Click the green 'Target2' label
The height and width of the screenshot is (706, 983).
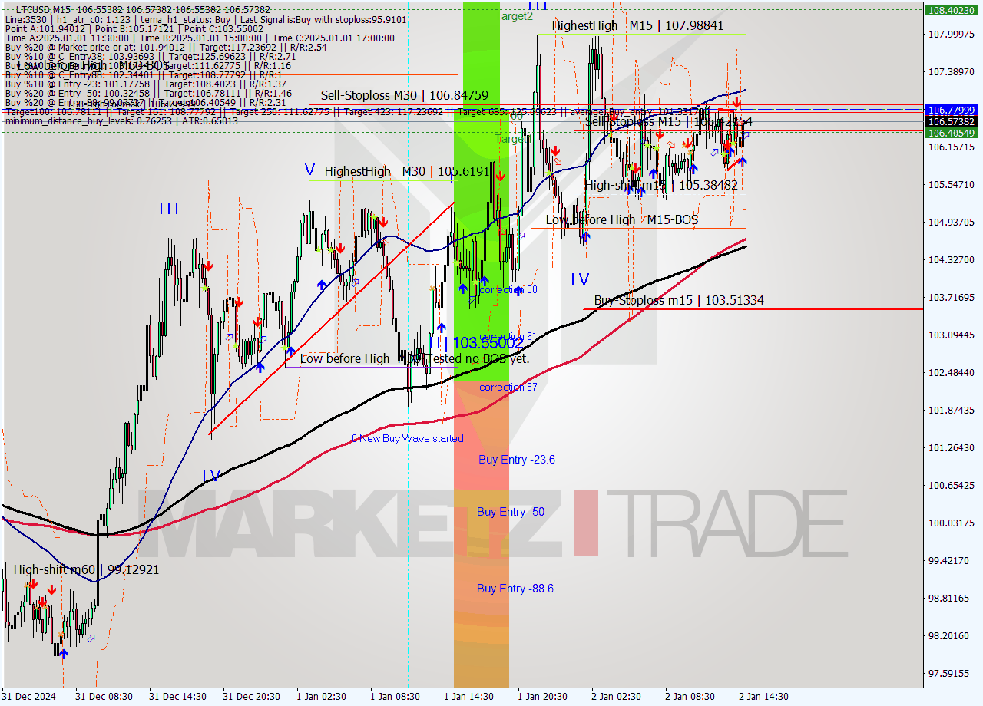click(x=514, y=15)
